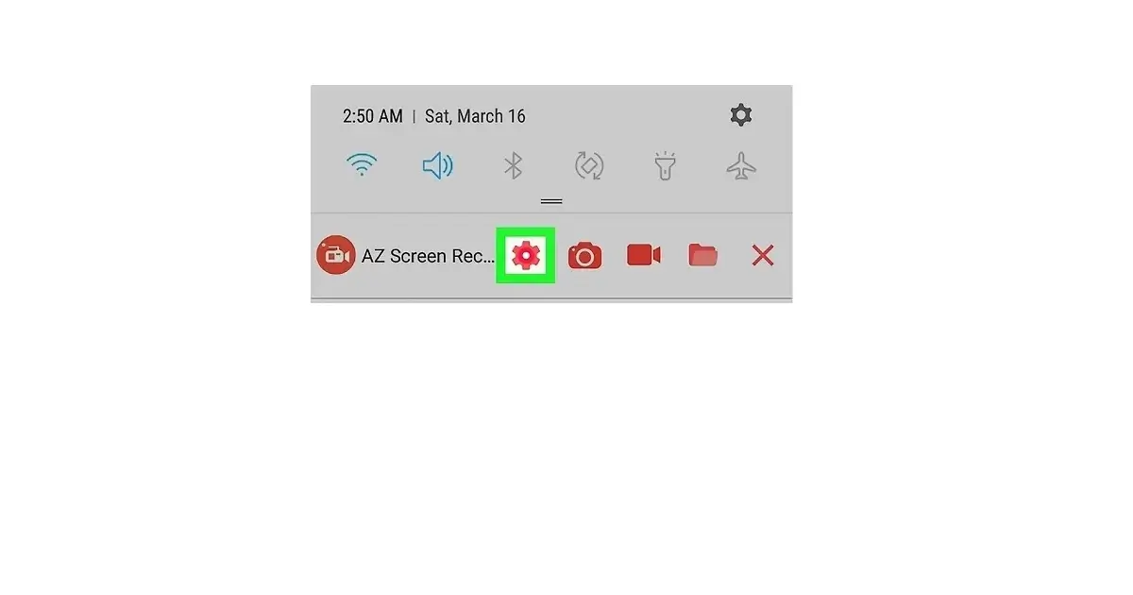Open recordings folder icon in notification
This screenshot has height=595, width=1133.
point(702,255)
